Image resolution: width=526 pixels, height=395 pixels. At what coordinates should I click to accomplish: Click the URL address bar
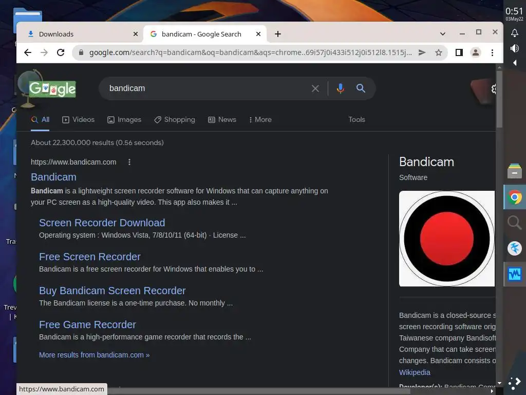(250, 52)
